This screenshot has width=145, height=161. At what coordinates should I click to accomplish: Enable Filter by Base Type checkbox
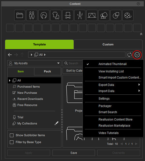click(12, 142)
